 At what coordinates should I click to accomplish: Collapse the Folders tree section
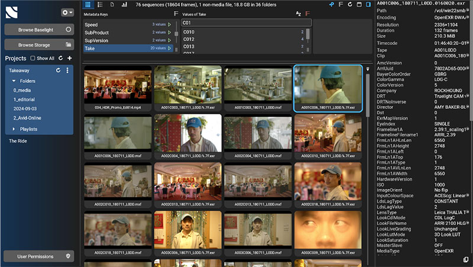pyautogui.click(x=14, y=80)
